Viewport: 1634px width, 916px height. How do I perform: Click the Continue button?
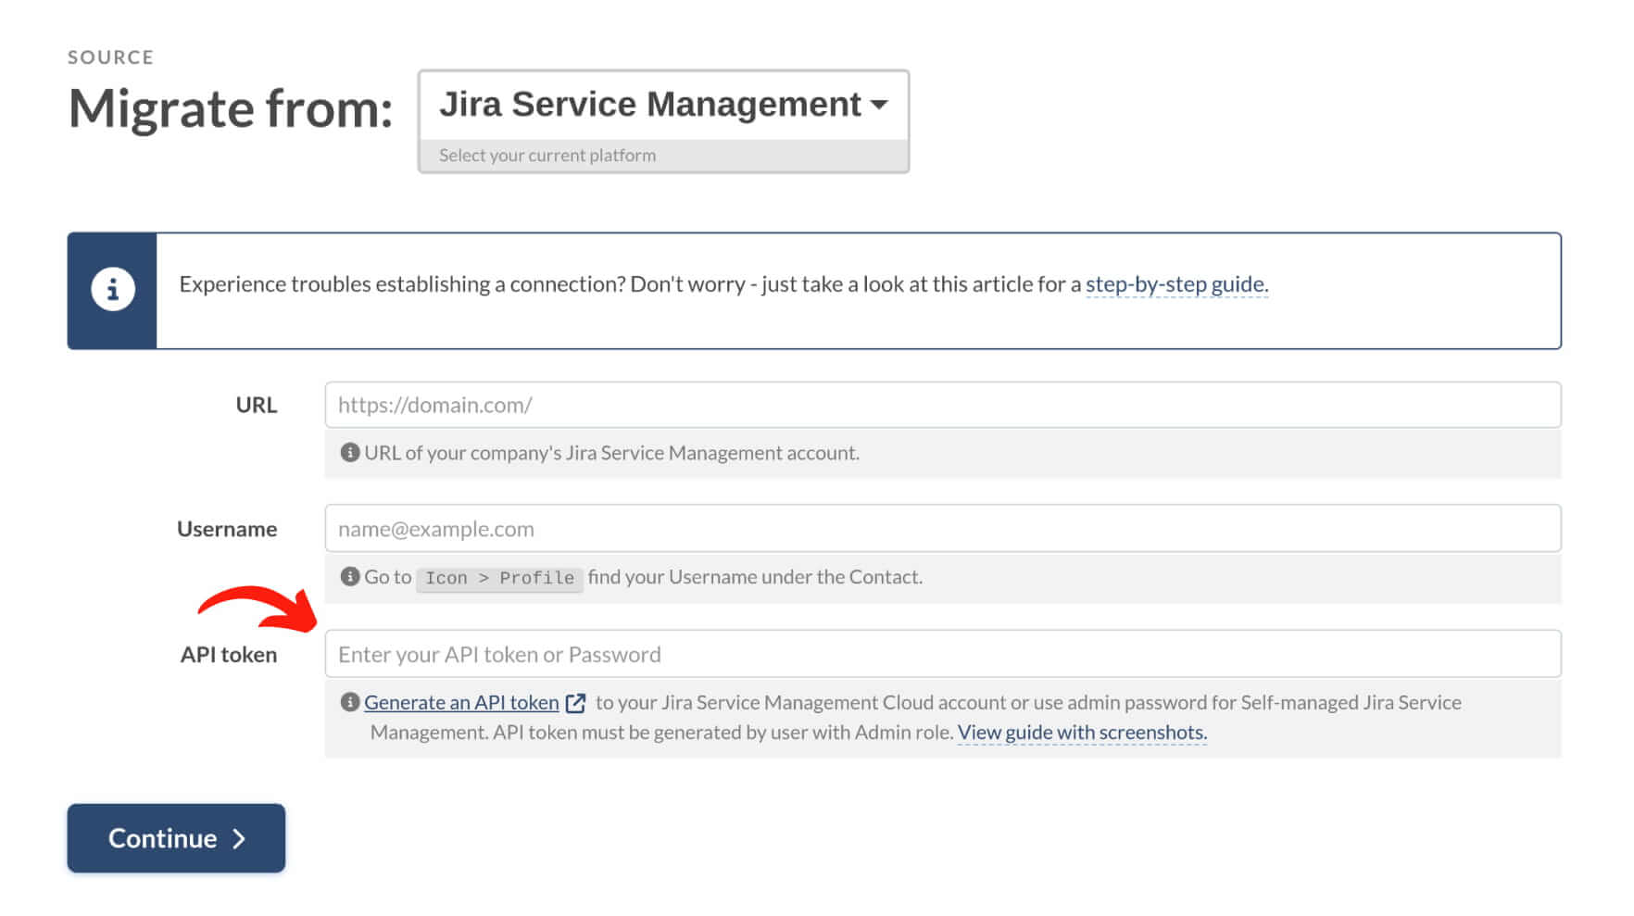coord(176,838)
